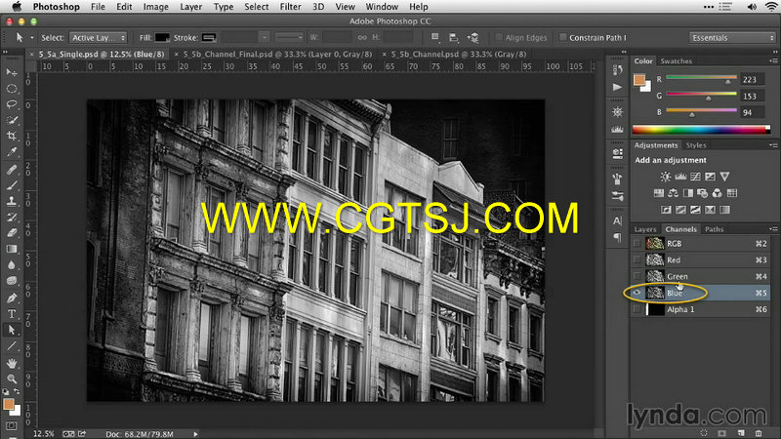This screenshot has height=439, width=781.
Task: Select the Horizontal Type tool
Action: click(12, 314)
